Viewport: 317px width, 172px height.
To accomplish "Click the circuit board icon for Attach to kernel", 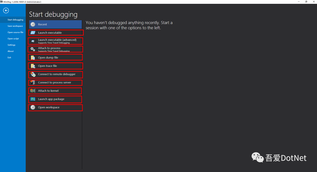I will coord(33,91).
